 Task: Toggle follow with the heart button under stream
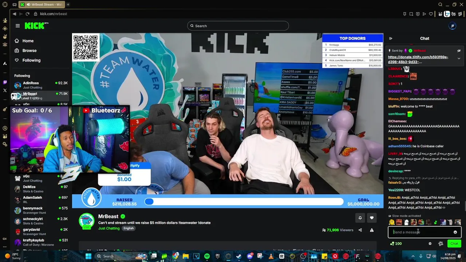[x=372, y=218]
